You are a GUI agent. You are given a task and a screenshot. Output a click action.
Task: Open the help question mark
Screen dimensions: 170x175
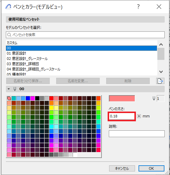pos(138,7)
